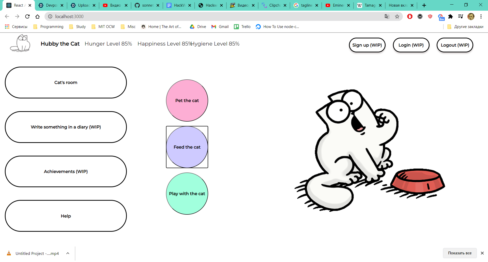Viewport: 488px width, 262px height.
Task: Click the extension icon with 8m badge
Action: coord(441,17)
